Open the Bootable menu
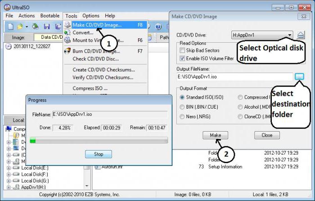Image resolution: width=315 pixels, height=201 pixels. click(50, 16)
